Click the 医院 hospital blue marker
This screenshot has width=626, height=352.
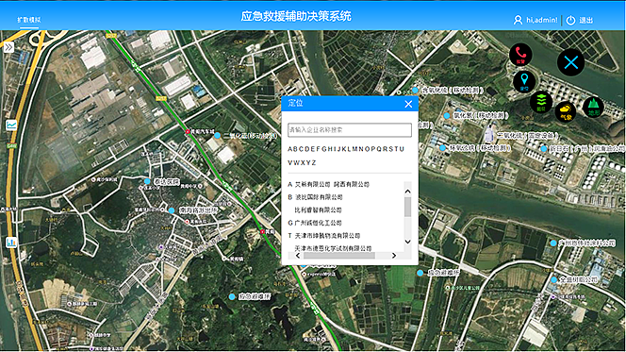(x=147, y=181)
